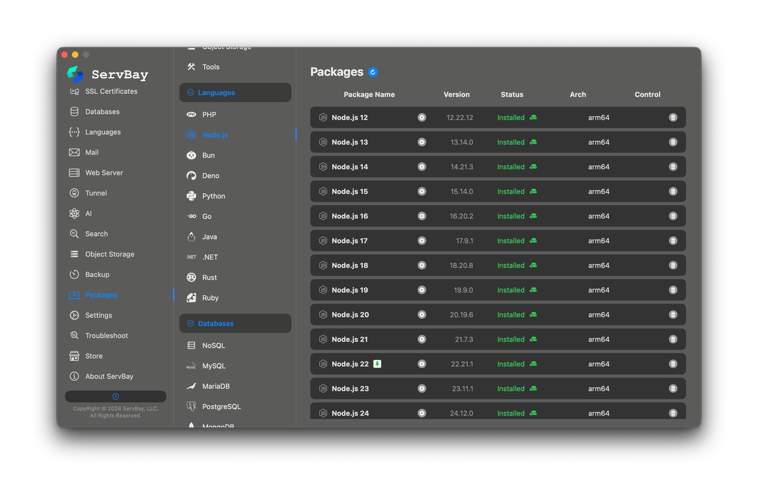This screenshot has width=758, height=494.
Task: Open settings gear for Node.js 16
Action: point(422,216)
